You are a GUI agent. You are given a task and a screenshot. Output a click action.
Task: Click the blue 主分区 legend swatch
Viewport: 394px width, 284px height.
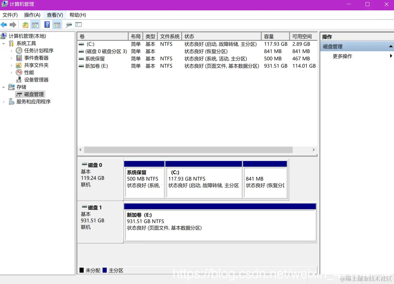(104, 270)
